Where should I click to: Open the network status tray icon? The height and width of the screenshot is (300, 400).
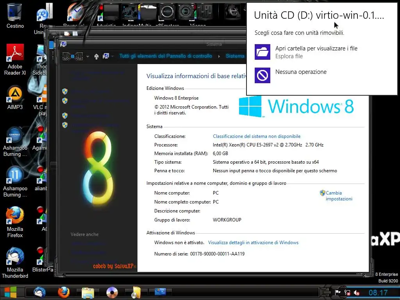click(x=347, y=293)
